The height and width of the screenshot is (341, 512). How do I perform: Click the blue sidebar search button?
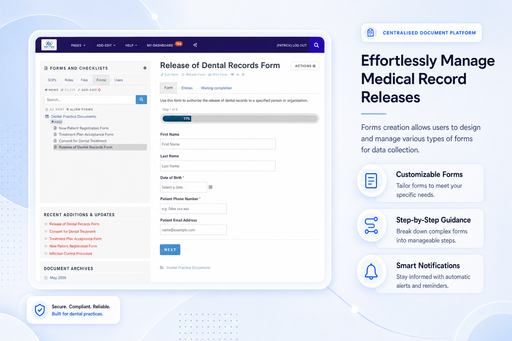point(141,100)
